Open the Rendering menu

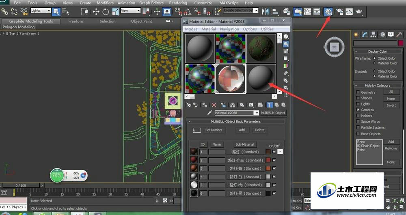(178, 3)
